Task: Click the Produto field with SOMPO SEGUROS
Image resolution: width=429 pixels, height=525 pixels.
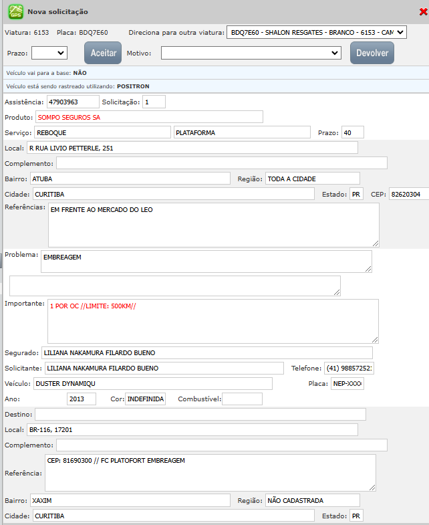Action: coord(149,117)
